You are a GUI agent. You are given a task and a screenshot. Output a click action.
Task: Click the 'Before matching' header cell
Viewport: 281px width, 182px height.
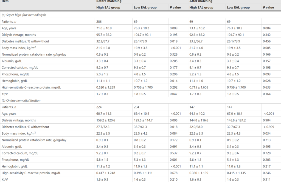point(109,1)
